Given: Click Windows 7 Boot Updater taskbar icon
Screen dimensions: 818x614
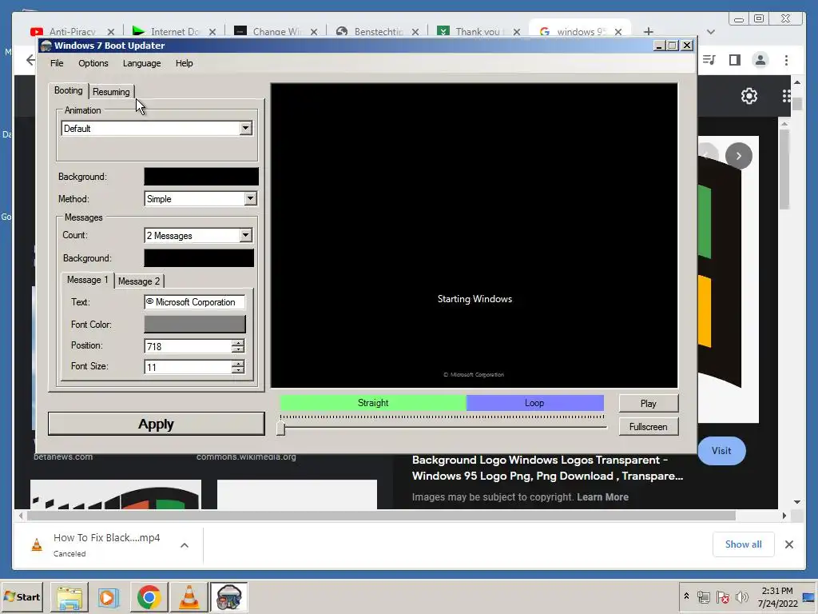Looking at the screenshot, I should (228, 597).
